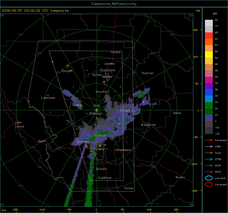Click the Banff label
Image resolution: width=228 pixels, height=213 pixels.
tap(42, 141)
